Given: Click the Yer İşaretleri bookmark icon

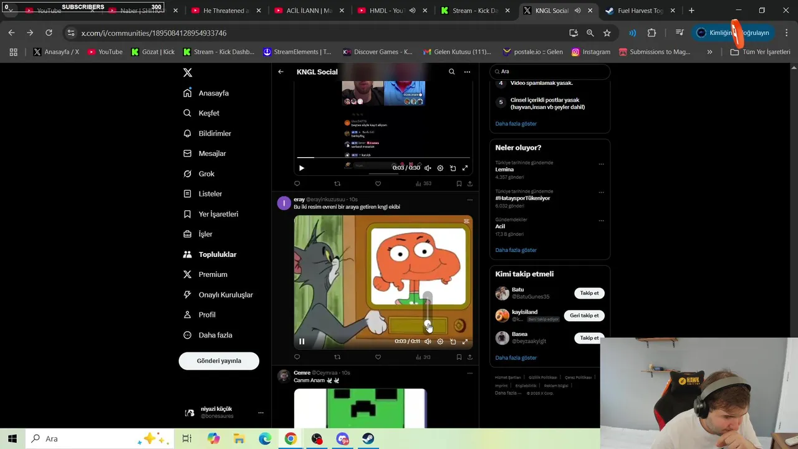Looking at the screenshot, I should 187,214.
